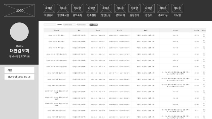This screenshot has width=212, height=119.
Task: Click the end date field of 접수기간
Action: pyautogui.click(x=83, y=25)
